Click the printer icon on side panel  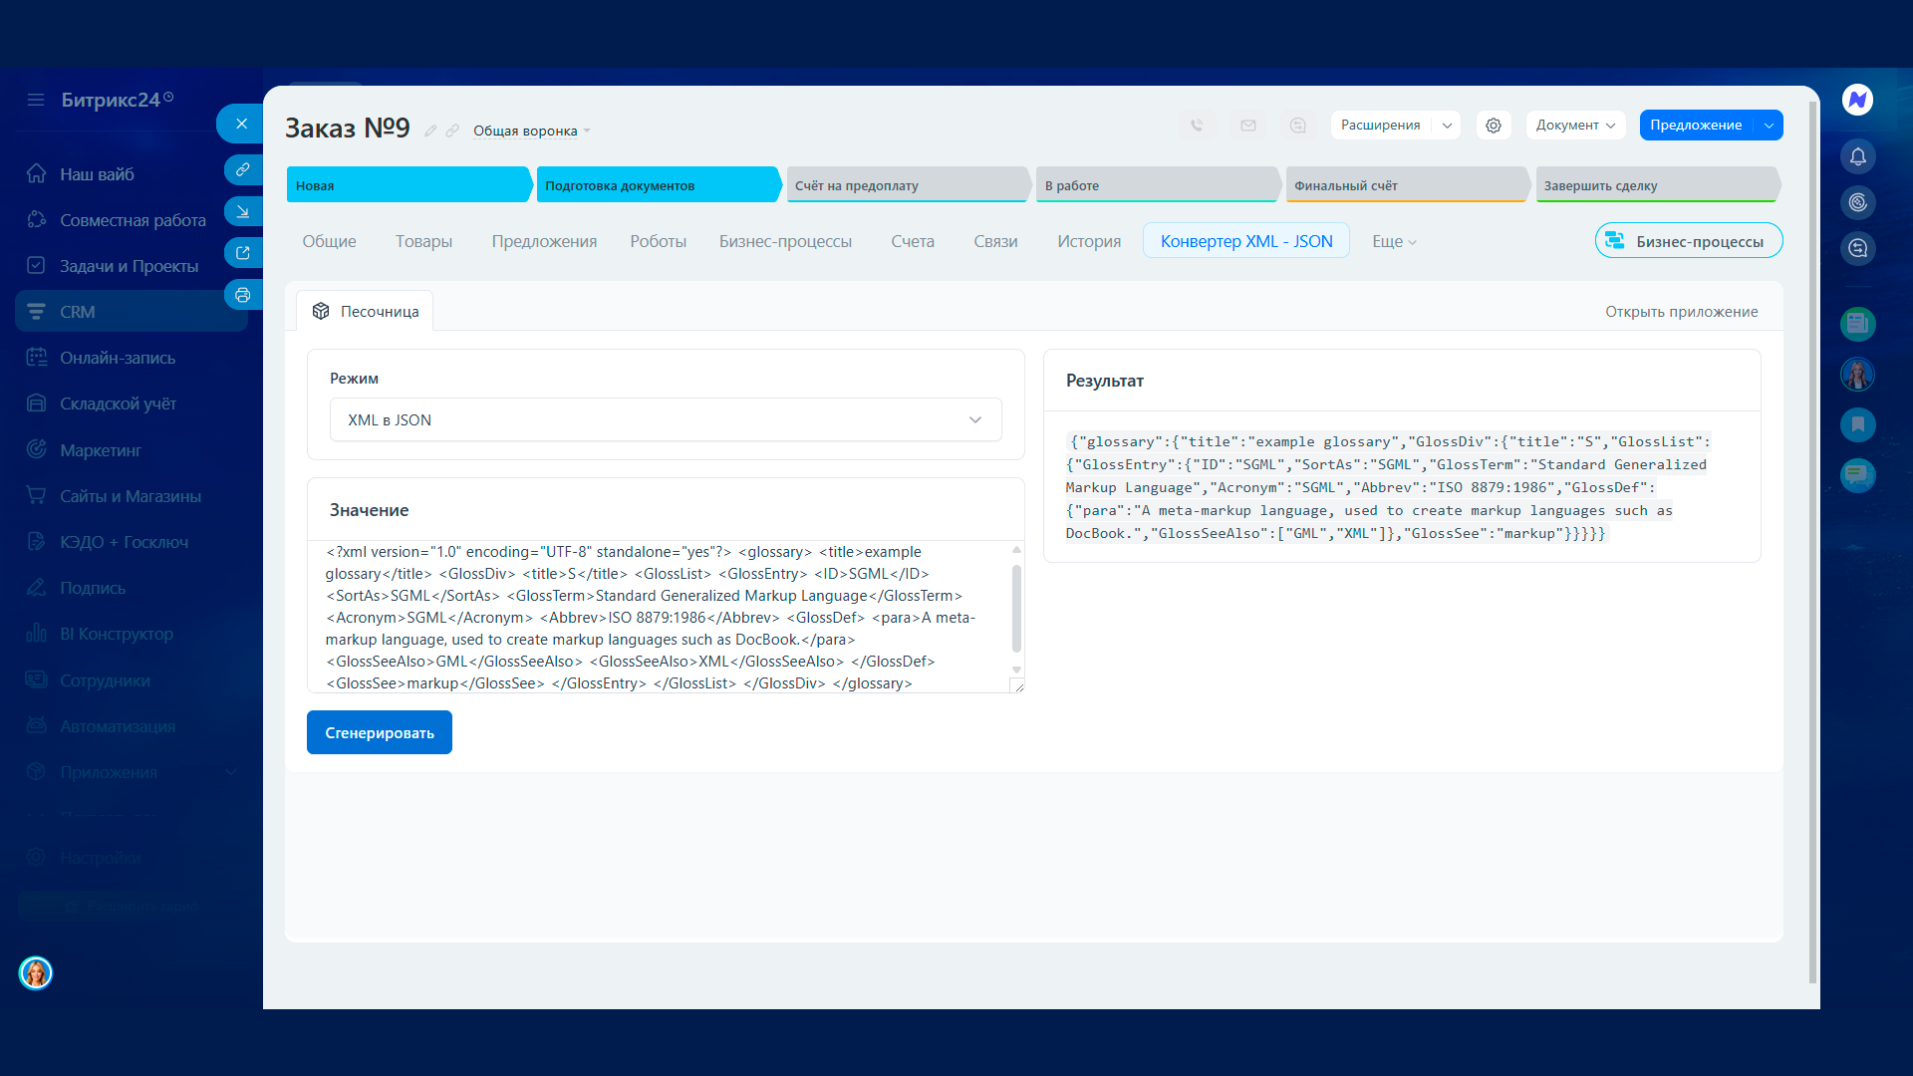pyautogui.click(x=242, y=295)
